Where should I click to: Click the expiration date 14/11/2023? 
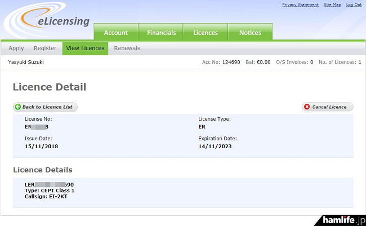point(215,147)
